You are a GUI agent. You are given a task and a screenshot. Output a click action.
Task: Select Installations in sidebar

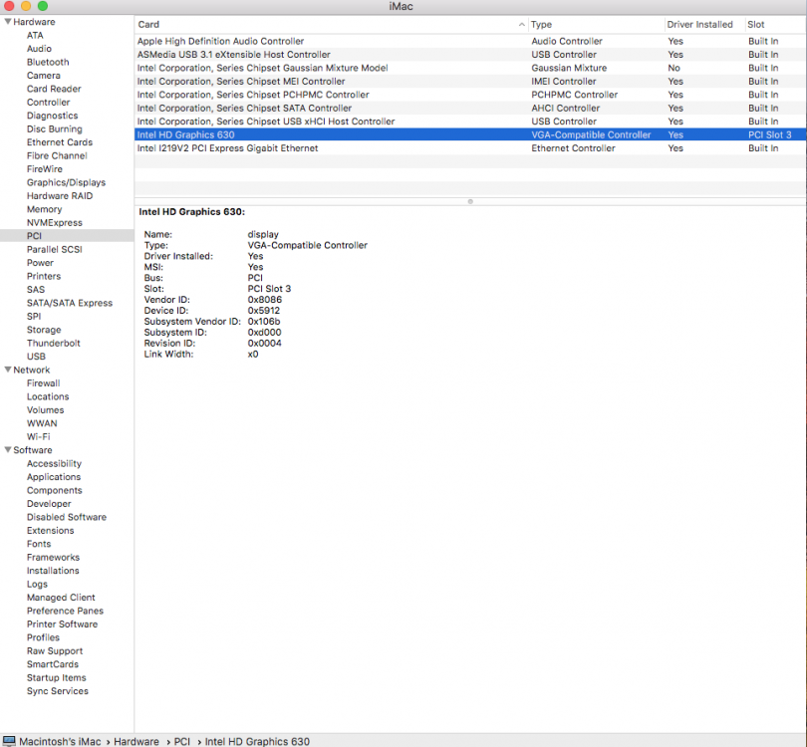click(53, 570)
